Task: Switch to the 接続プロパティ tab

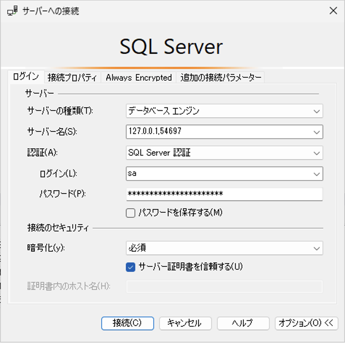Action: point(73,77)
